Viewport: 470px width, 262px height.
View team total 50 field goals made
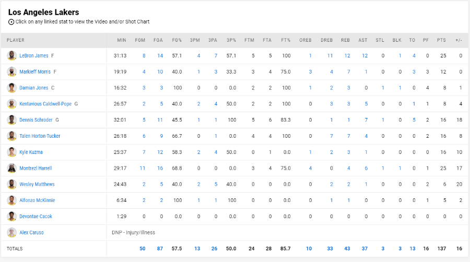tap(143, 248)
